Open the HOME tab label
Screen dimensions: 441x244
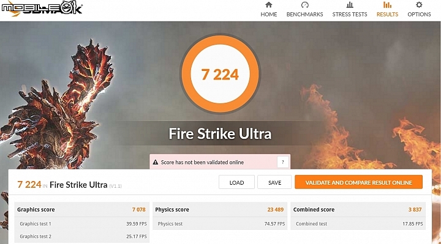click(269, 14)
